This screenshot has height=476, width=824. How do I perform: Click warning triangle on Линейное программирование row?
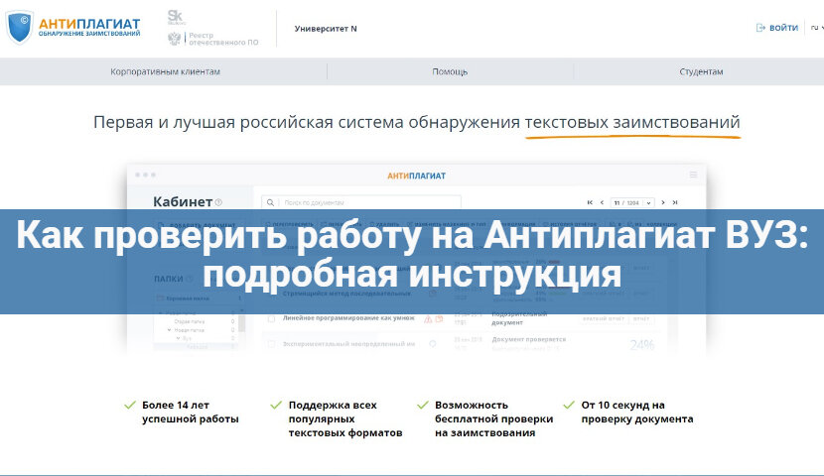pyautogui.click(x=428, y=318)
